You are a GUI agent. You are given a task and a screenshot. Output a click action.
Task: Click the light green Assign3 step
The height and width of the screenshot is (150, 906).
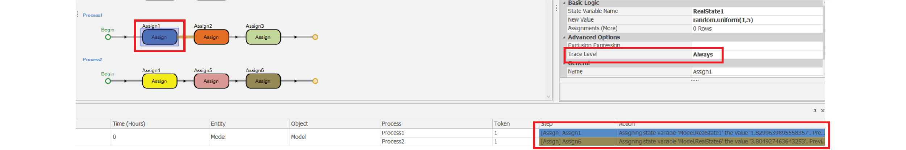pyautogui.click(x=263, y=37)
